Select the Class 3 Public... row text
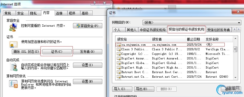This screenshot has height=97, width=244. tap(135, 49)
